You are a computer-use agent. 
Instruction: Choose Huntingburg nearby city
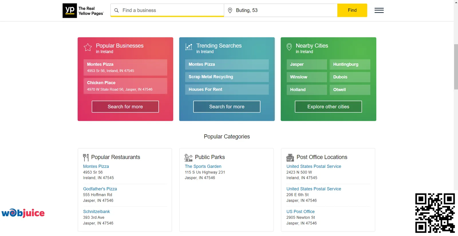pyautogui.click(x=350, y=64)
